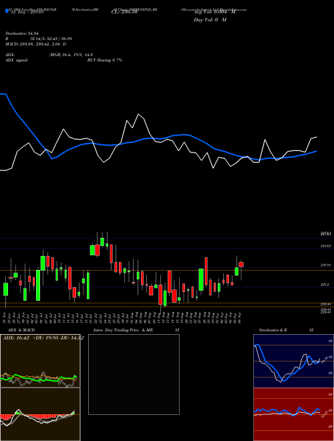
Task: Click the empty intraday trading price panel
Action: pos(134,374)
